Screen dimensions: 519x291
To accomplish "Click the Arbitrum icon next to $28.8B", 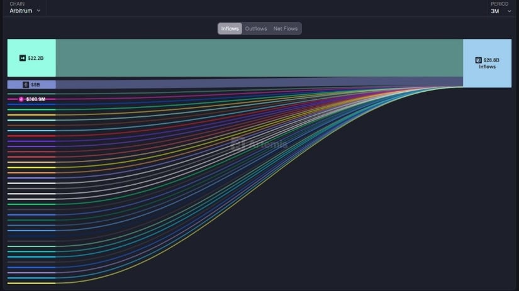I will (x=478, y=60).
